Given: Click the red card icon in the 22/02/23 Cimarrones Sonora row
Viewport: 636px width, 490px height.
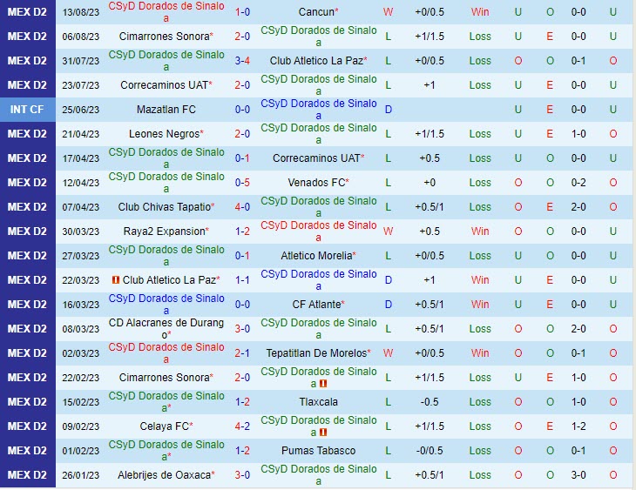Looking at the screenshot, I should tap(323, 384).
